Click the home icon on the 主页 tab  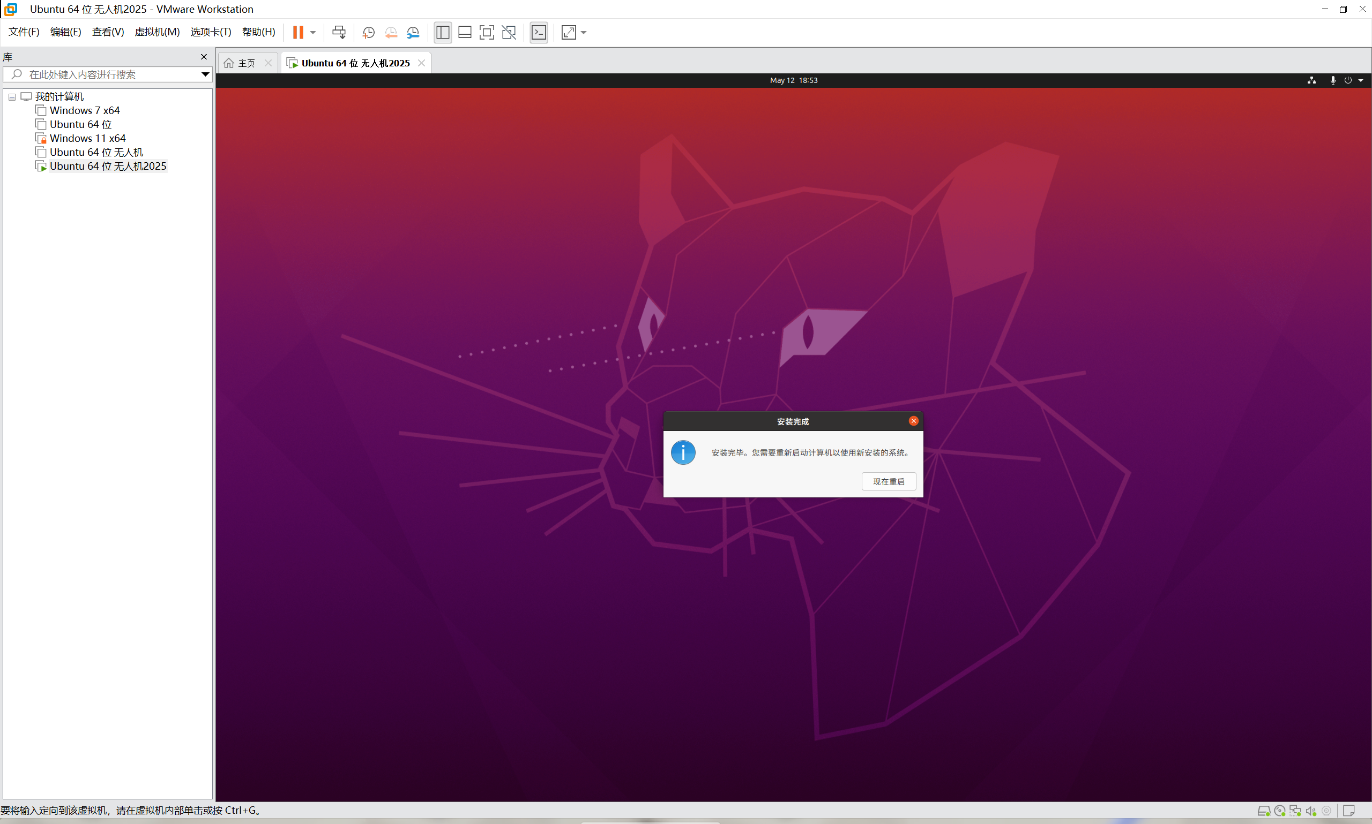pyautogui.click(x=229, y=63)
